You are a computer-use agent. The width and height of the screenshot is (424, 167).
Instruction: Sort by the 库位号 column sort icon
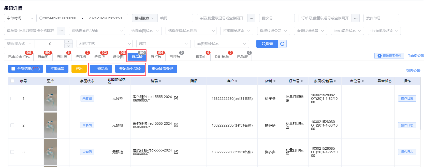(x=363, y=81)
